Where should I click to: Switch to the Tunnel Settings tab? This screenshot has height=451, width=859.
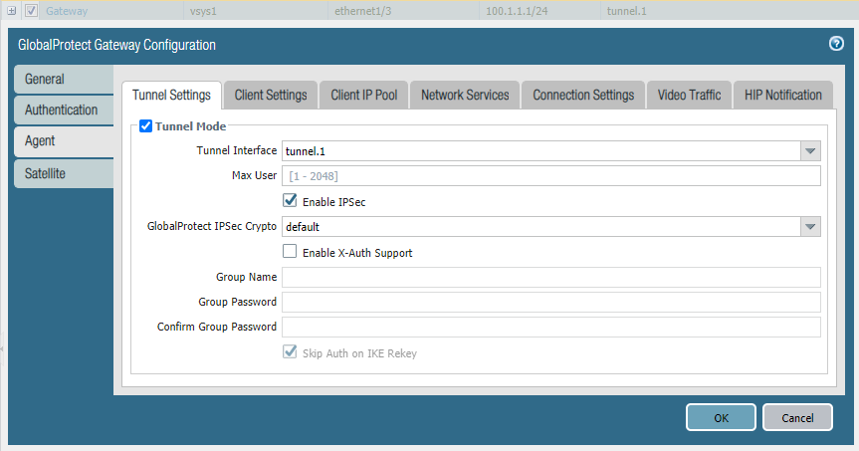click(x=171, y=95)
